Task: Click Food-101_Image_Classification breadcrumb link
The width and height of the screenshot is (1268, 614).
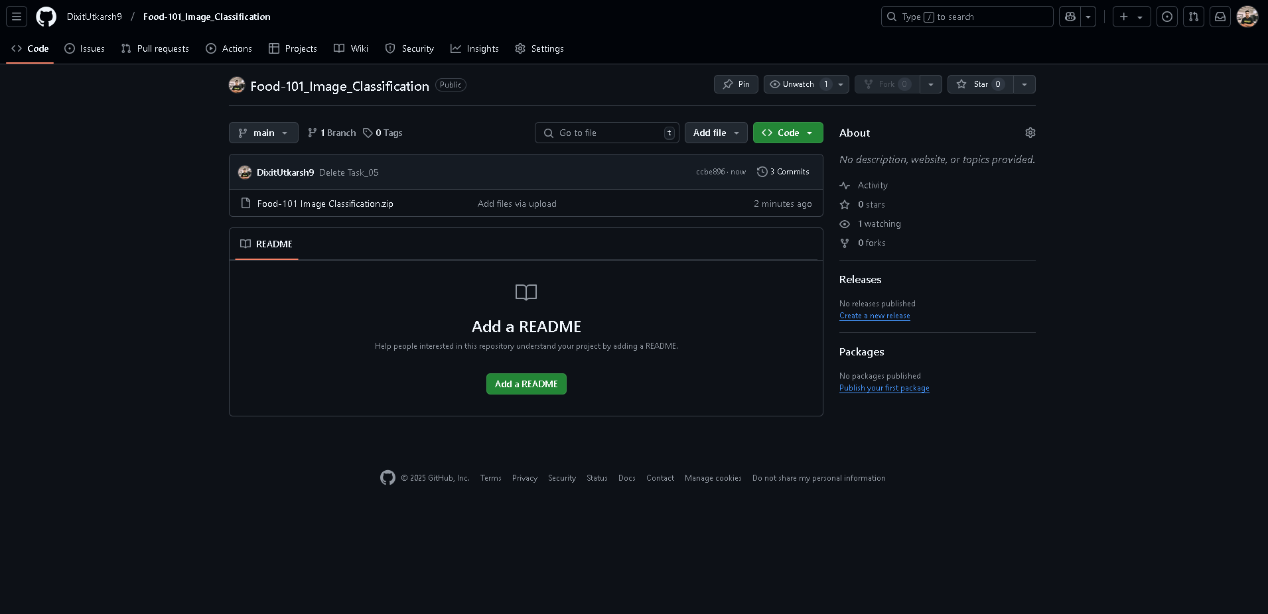Action: [x=206, y=17]
